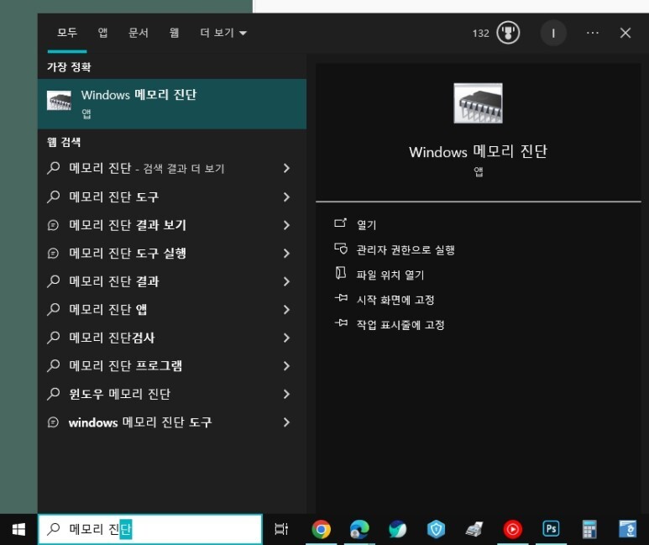649x545 pixels.
Task: Launch Photoshop from the taskbar
Action: click(551, 529)
